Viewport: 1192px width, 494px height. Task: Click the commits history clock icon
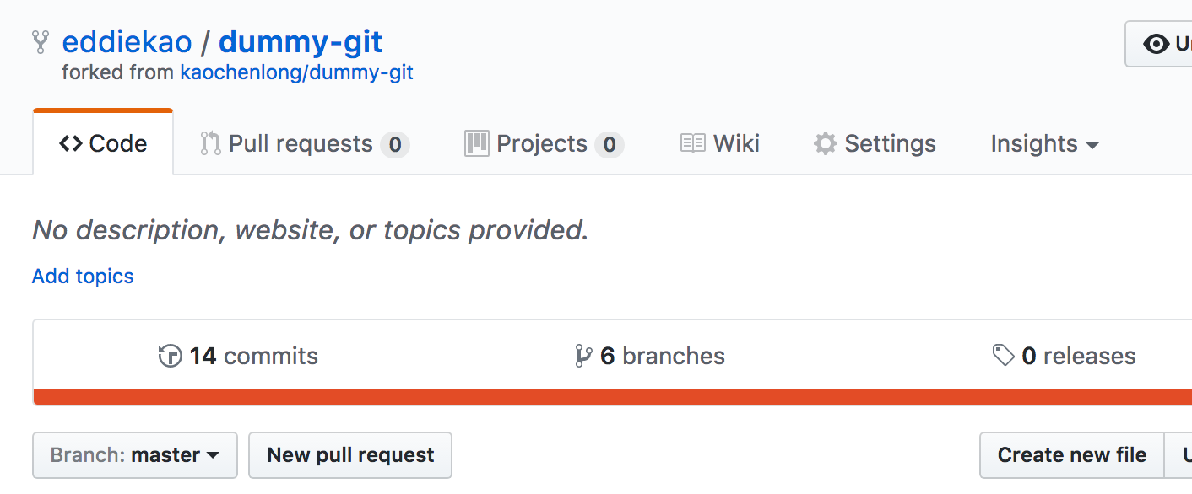tap(170, 357)
